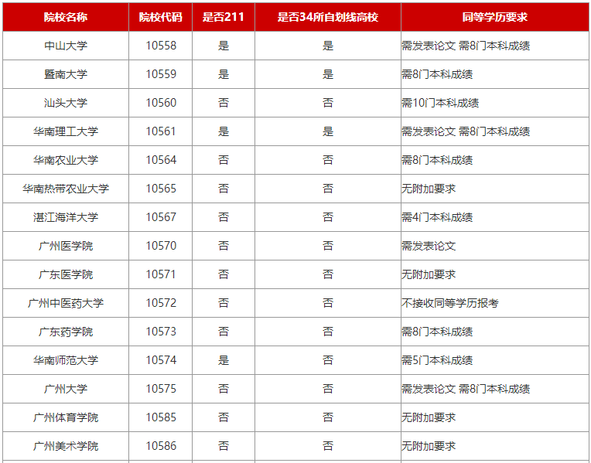This screenshot has width=591, height=463.
Task: Click school code 10575
Action: point(161,389)
